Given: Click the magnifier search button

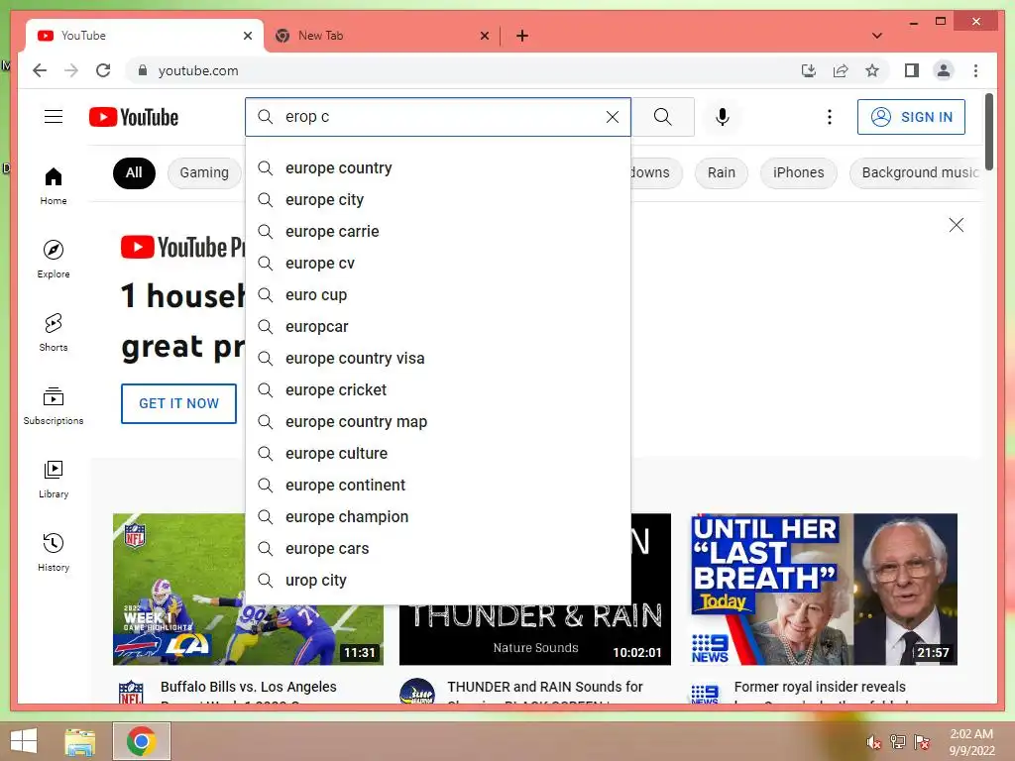Looking at the screenshot, I should (x=663, y=117).
